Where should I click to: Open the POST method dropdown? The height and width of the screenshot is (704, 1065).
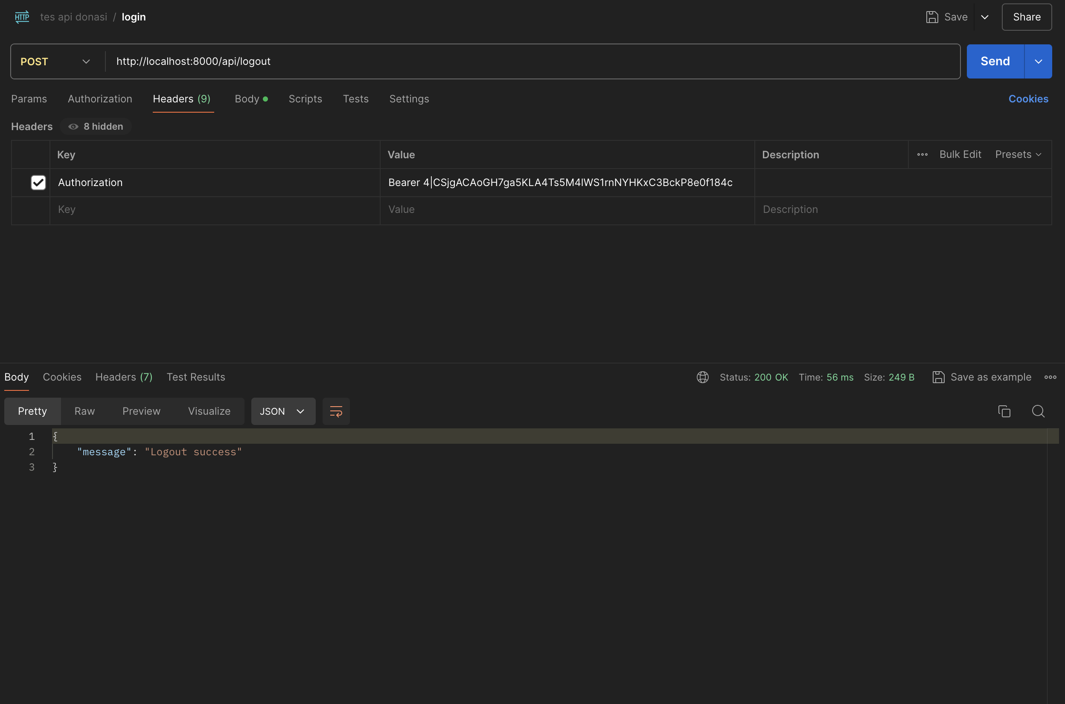55,61
